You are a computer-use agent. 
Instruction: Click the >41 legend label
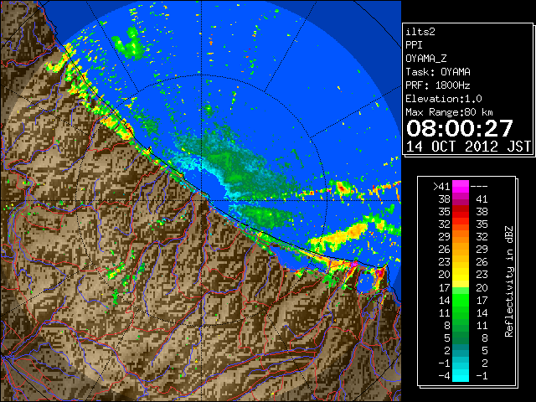[x=441, y=187]
